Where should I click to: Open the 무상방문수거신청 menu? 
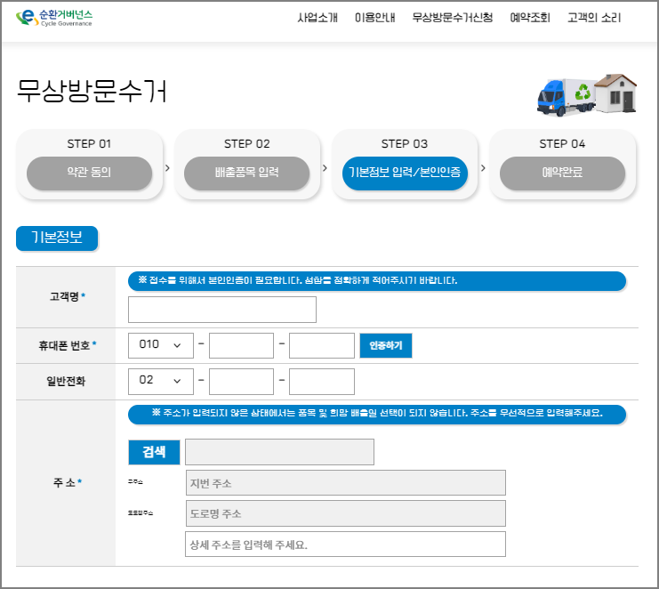pos(452,18)
